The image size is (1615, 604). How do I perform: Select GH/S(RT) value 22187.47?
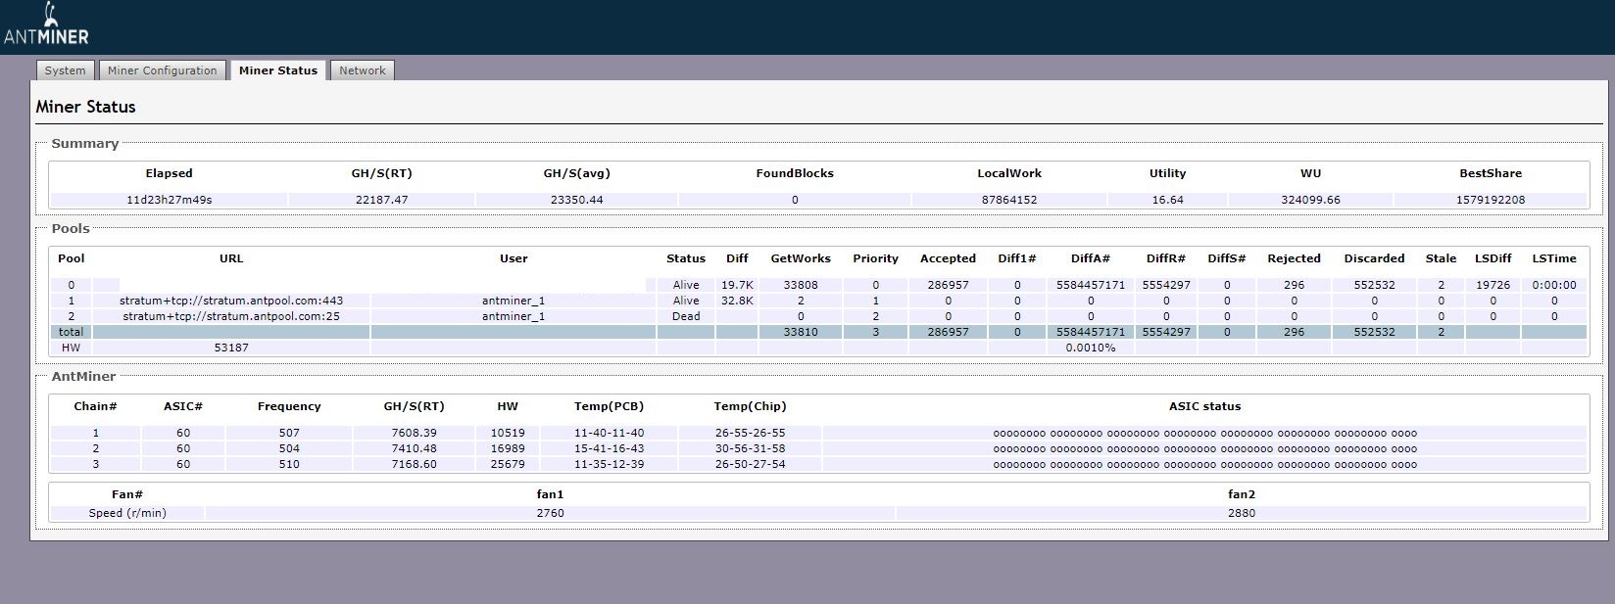(382, 200)
